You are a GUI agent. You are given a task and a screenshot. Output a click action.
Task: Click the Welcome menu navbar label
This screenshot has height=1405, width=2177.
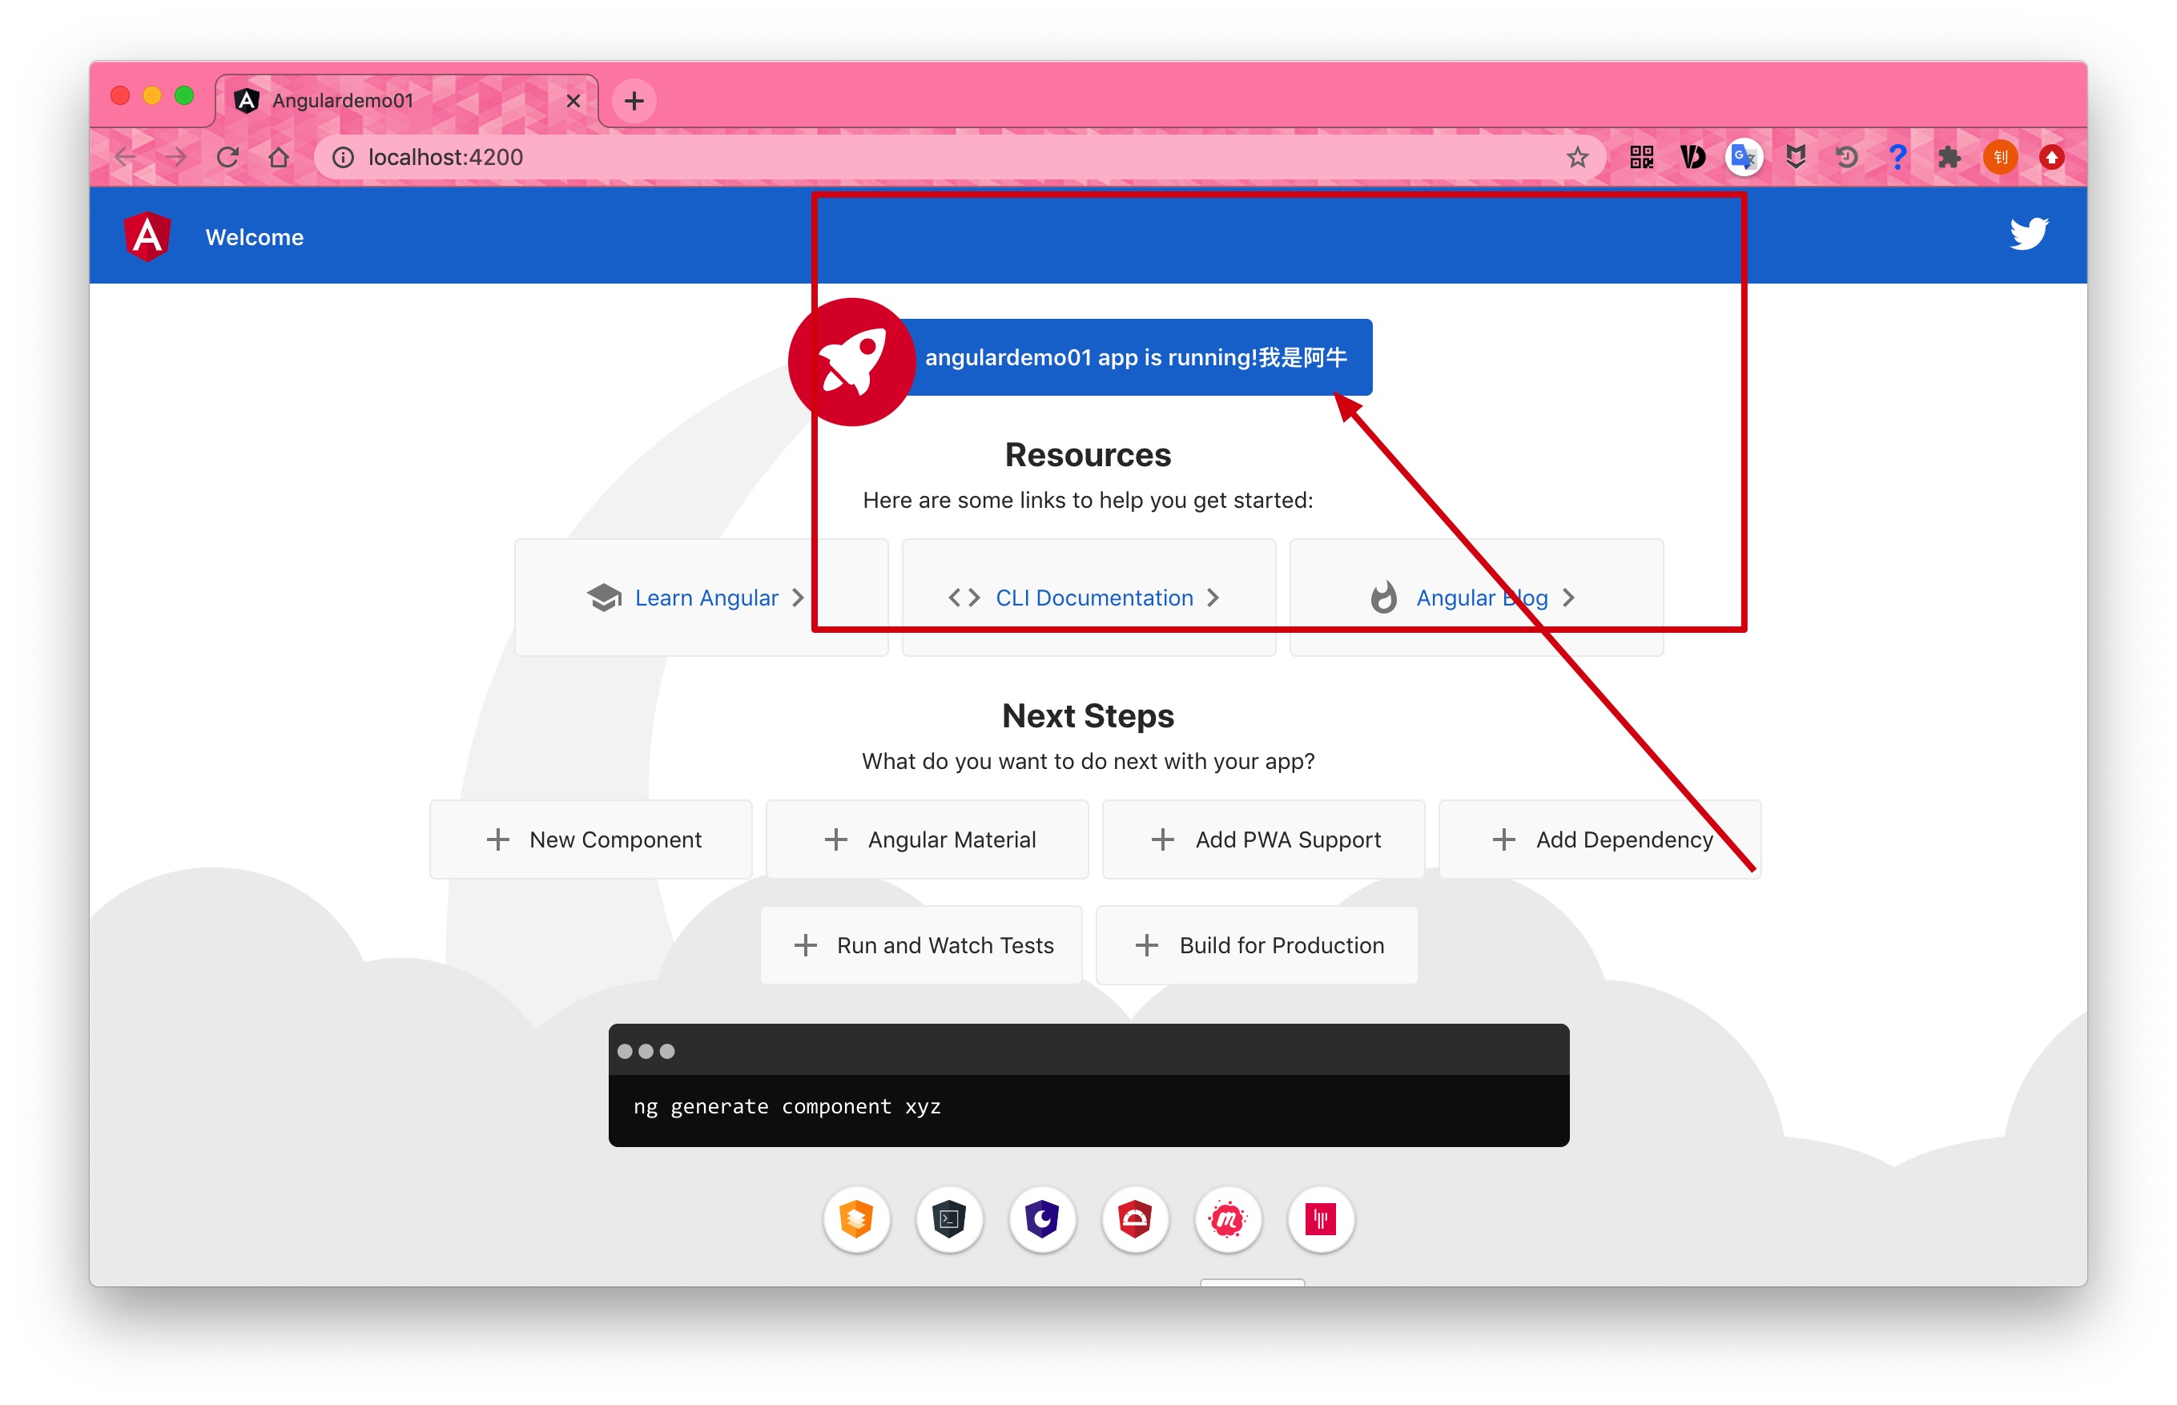tap(257, 236)
